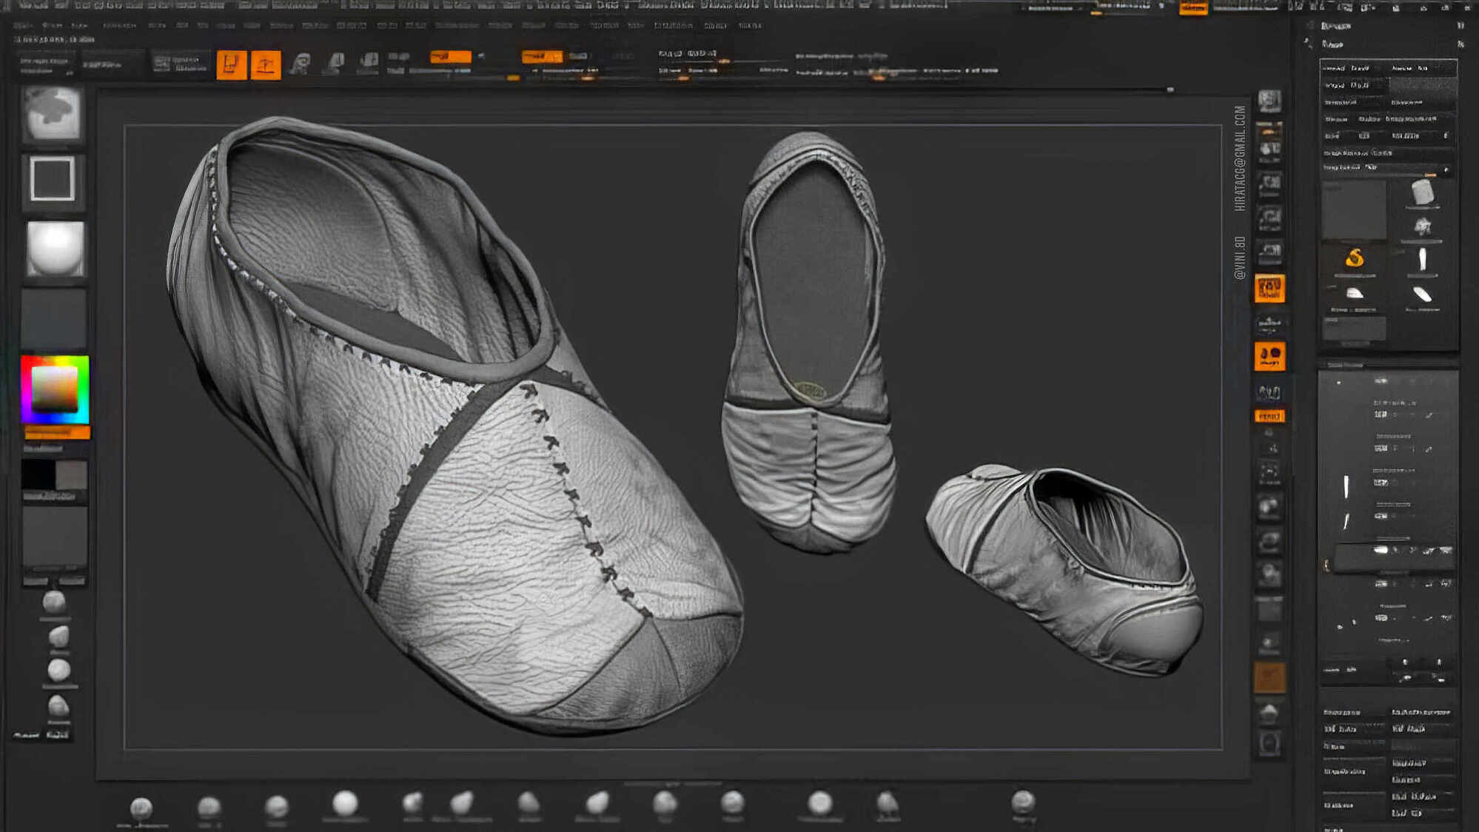
Task: Toggle the large orange Persp button on right shelf
Action: click(1270, 288)
